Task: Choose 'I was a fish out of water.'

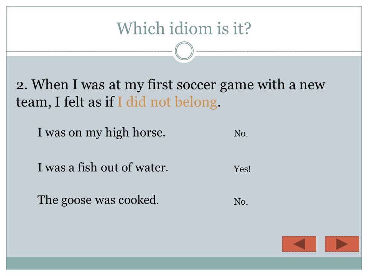Action: click(103, 168)
